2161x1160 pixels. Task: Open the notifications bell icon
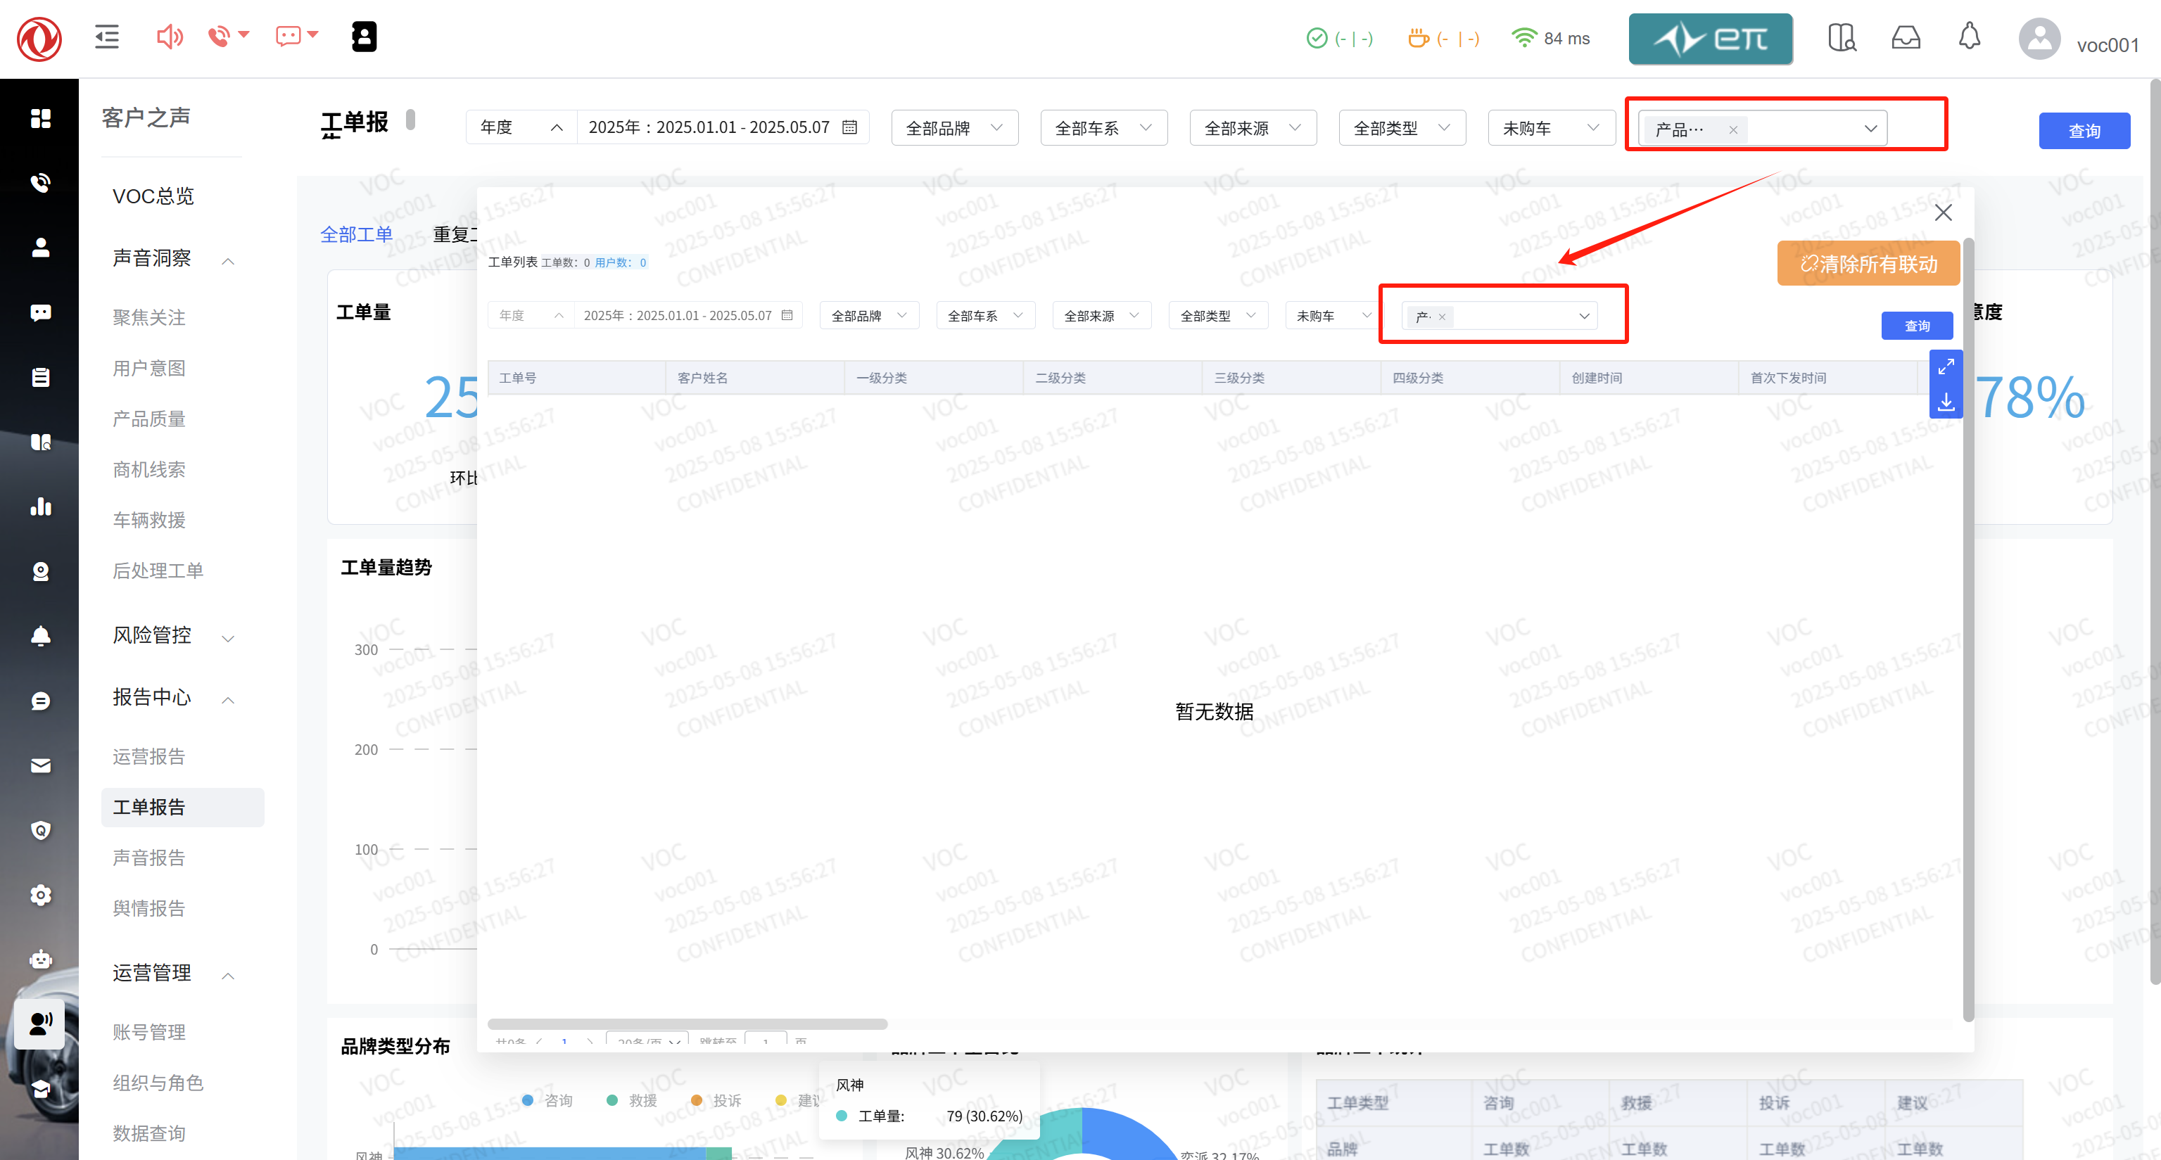click(x=1969, y=37)
